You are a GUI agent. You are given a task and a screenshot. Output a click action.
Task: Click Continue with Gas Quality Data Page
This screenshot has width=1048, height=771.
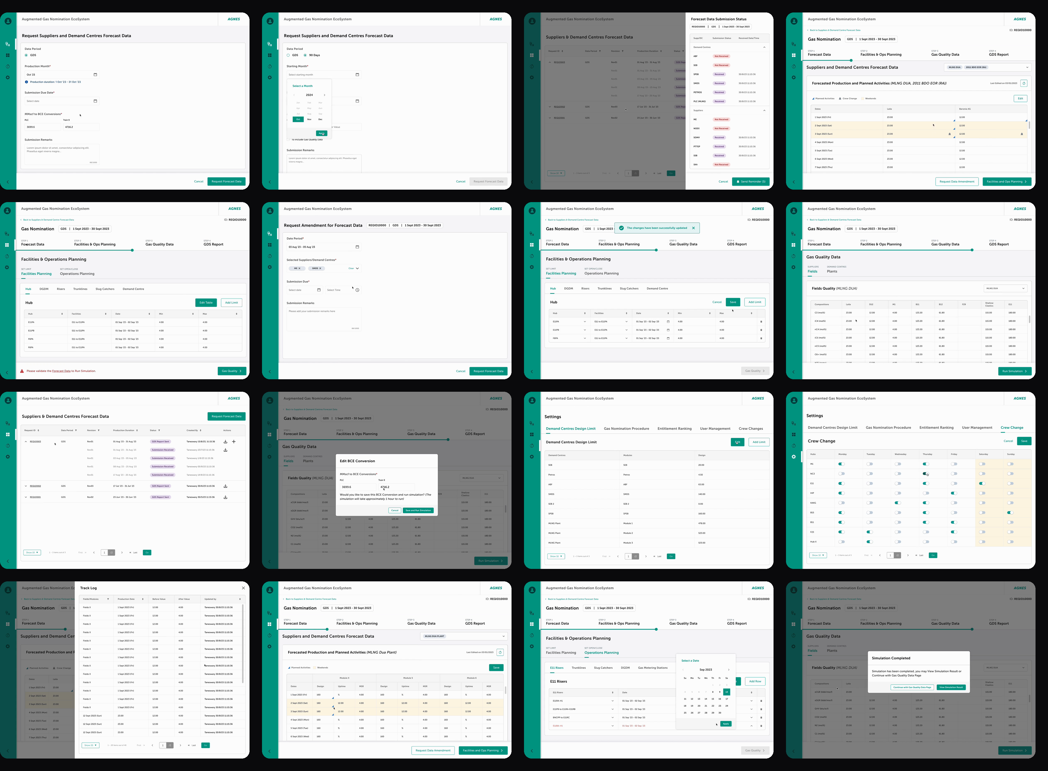coord(912,687)
